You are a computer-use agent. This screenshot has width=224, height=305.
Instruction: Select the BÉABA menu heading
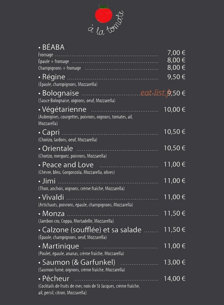point(53,47)
